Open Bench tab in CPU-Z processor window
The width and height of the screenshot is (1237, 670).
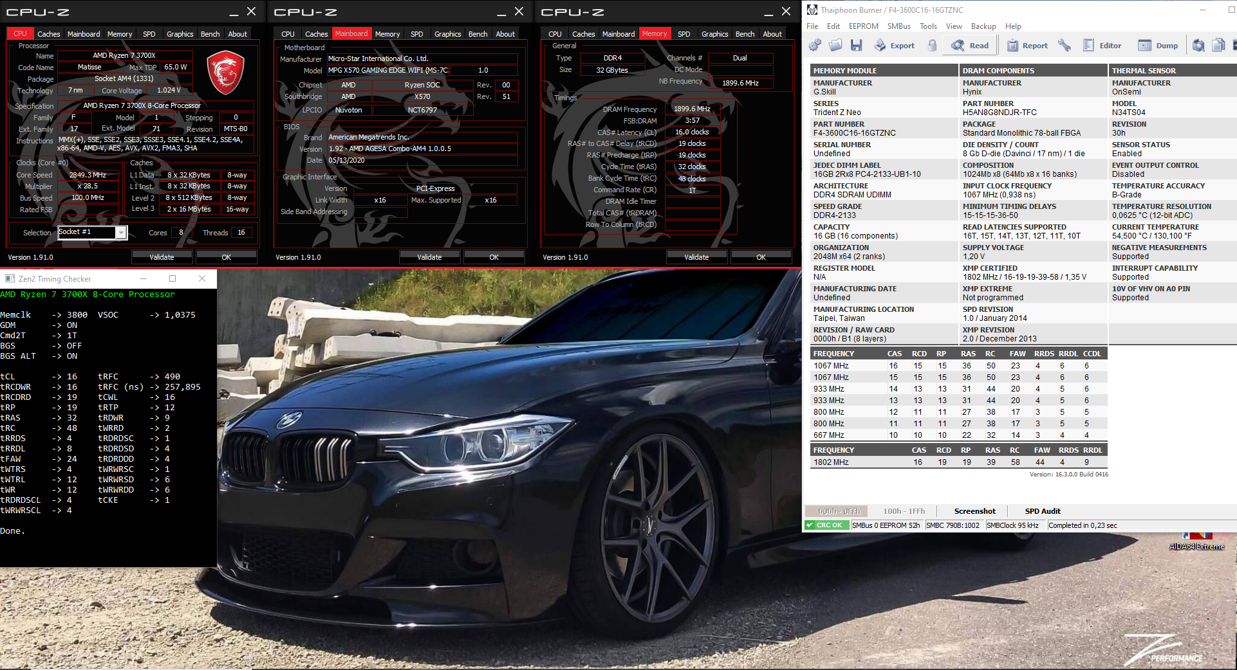[210, 34]
